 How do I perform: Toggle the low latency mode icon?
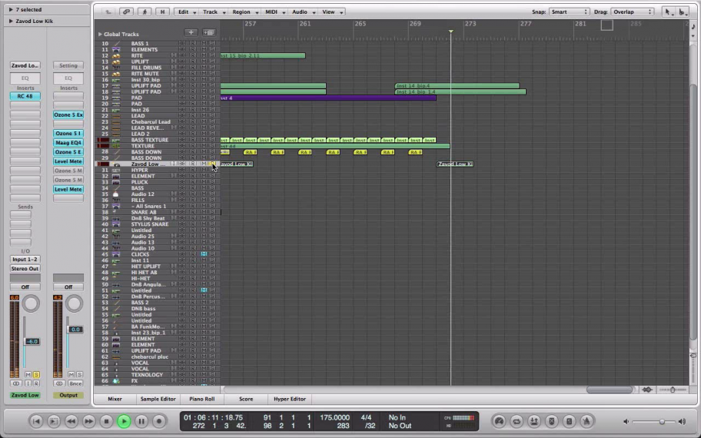pyautogui.click(x=500, y=421)
